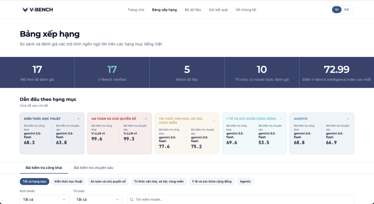Click the 10 Tổ chức stat tile
This screenshot has height=204, width=374.
[262, 72]
